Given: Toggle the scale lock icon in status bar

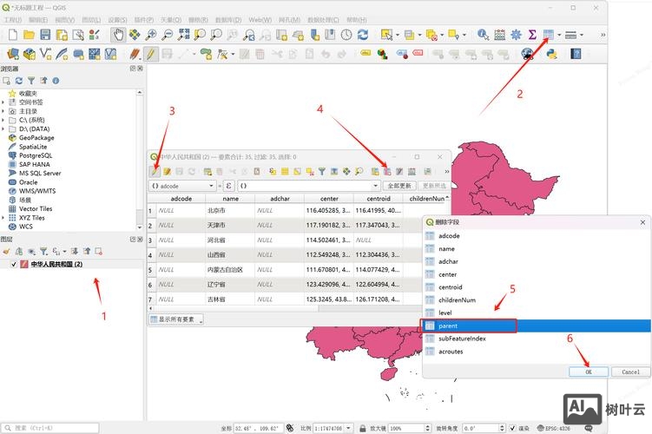Looking at the screenshot, I should (x=361, y=428).
